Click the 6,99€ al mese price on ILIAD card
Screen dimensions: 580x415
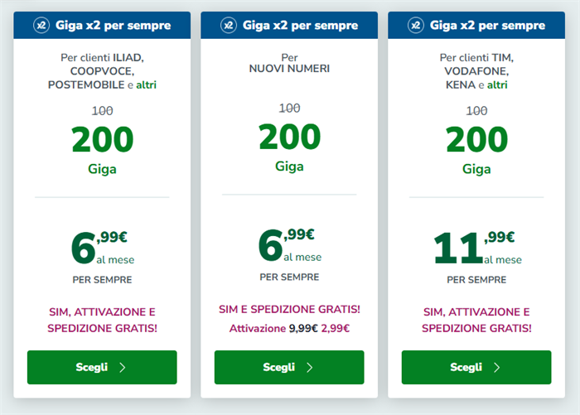(x=103, y=247)
